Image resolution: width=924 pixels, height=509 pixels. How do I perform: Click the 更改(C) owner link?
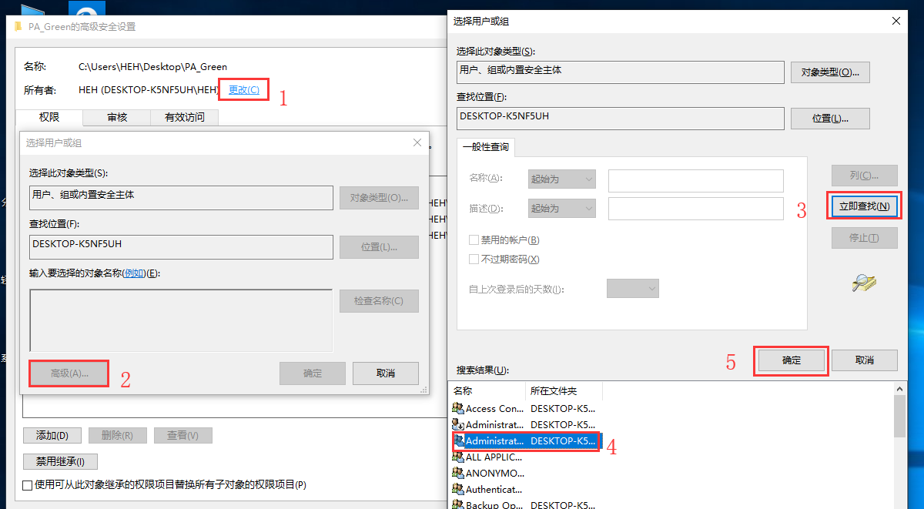coord(244,90)
